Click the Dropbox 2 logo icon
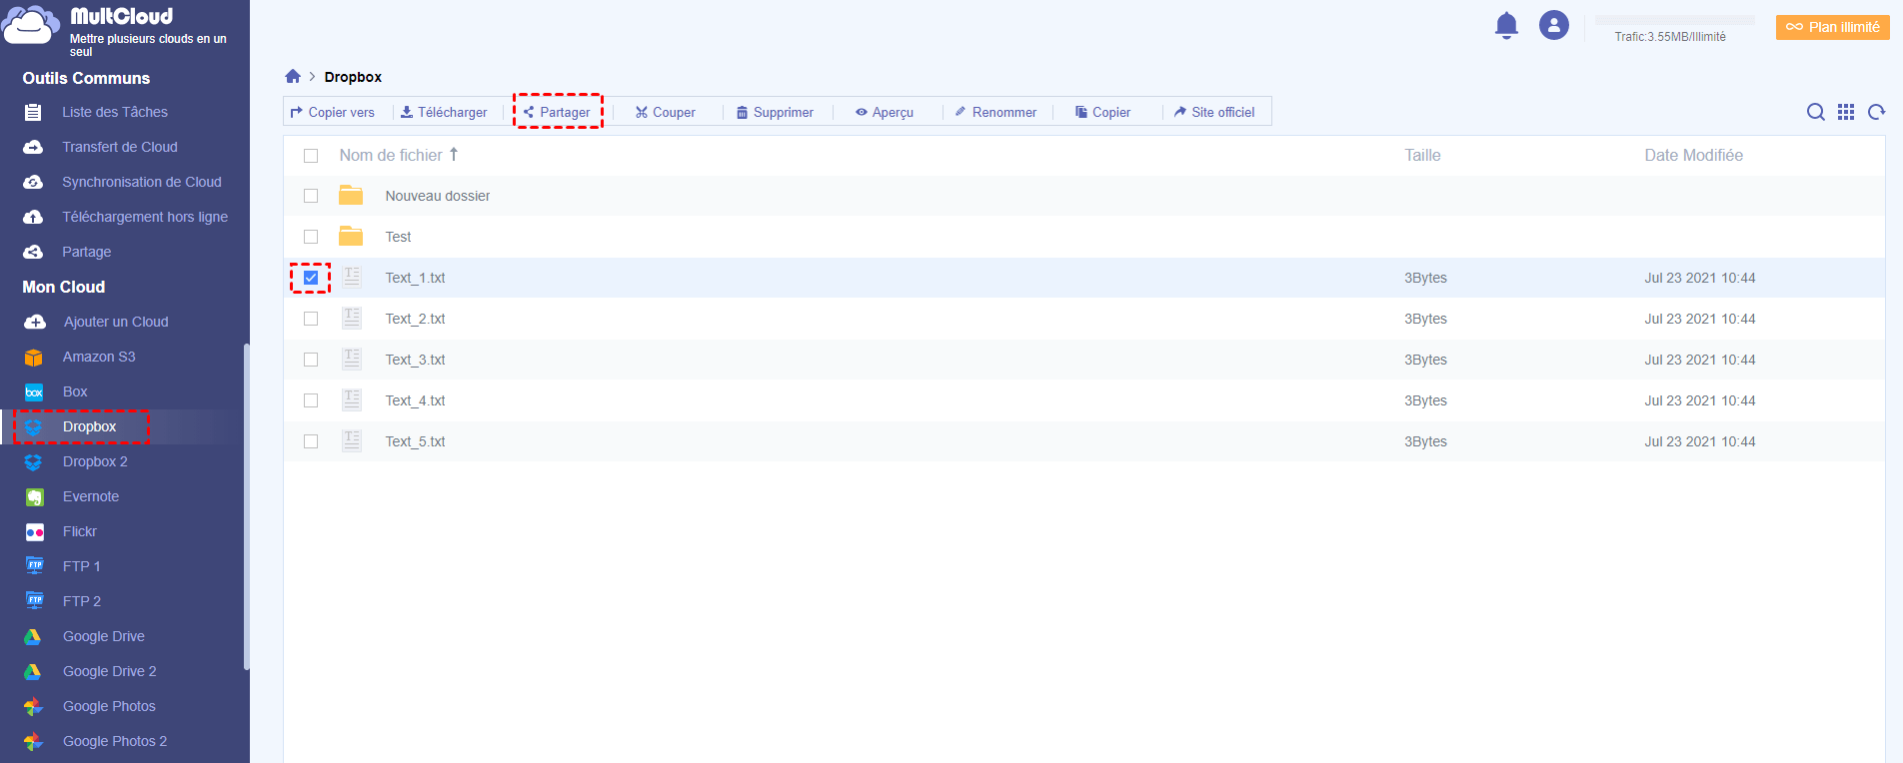Viewport: 1903px width, 763px height. [x=33, y=462]
